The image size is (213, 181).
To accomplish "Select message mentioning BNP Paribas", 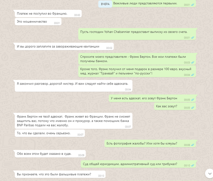I will coord(74,121).
